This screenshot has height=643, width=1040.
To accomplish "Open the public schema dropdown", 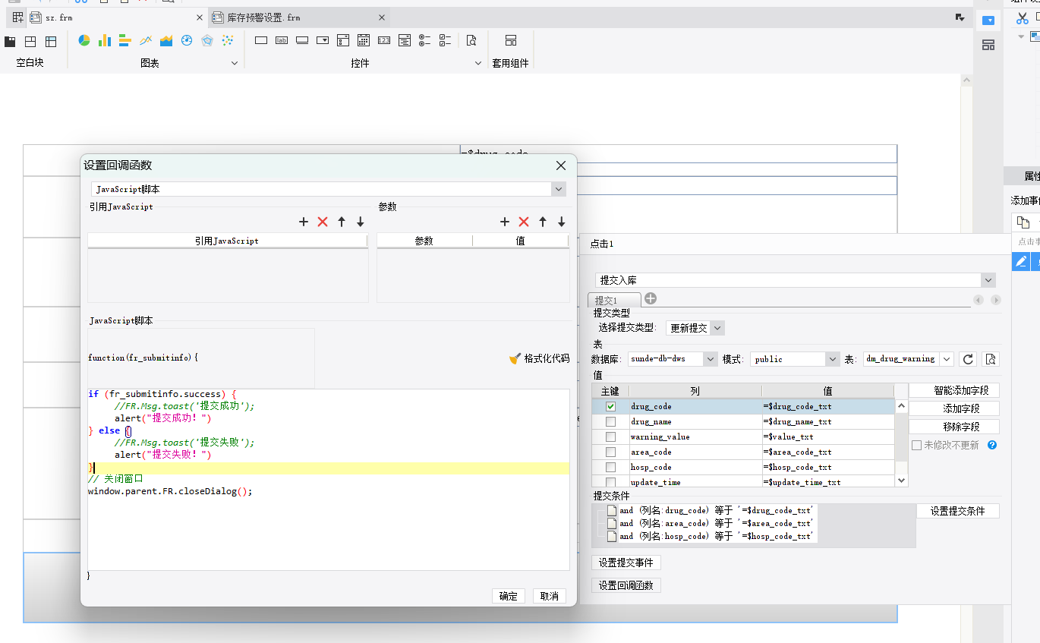I will [x=832, y=359].
